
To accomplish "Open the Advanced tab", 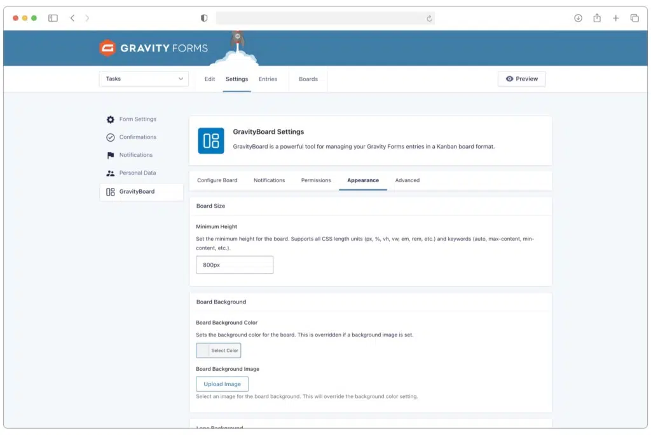I will [408, 180].
